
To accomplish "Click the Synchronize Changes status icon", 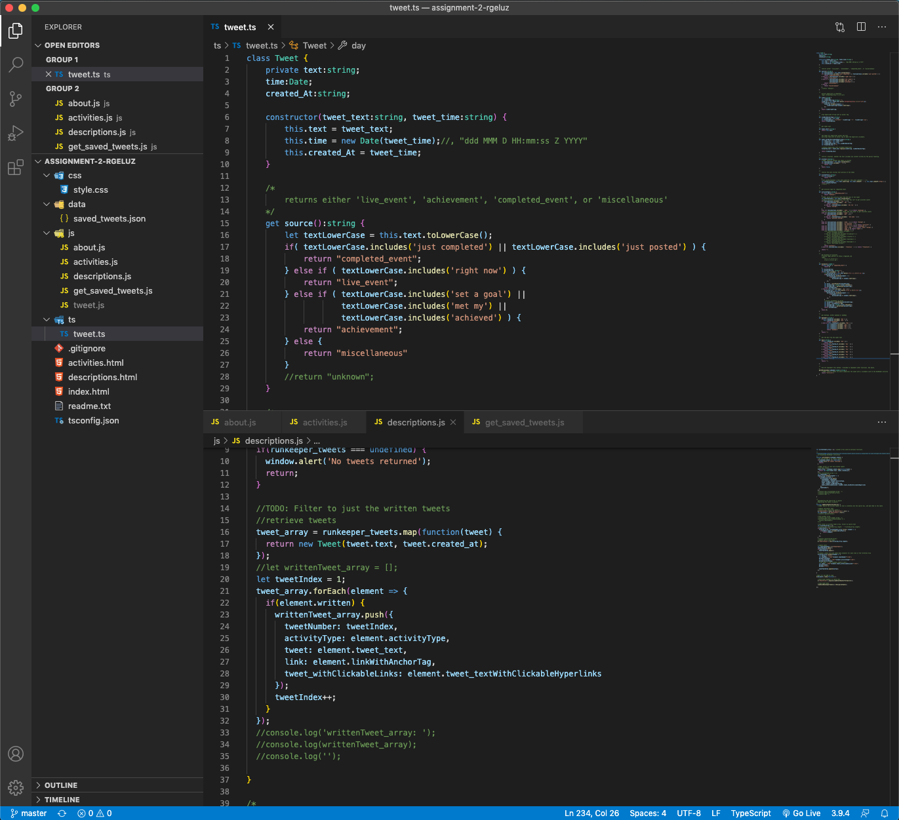I will 62,813.
